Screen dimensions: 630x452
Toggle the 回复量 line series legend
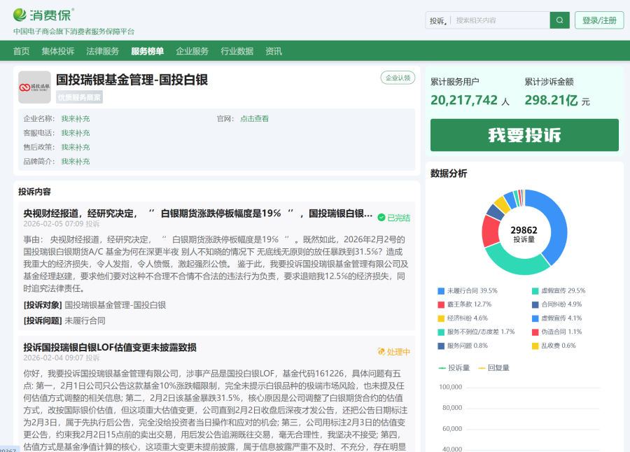pyautogui.click(x=493, y=367)
